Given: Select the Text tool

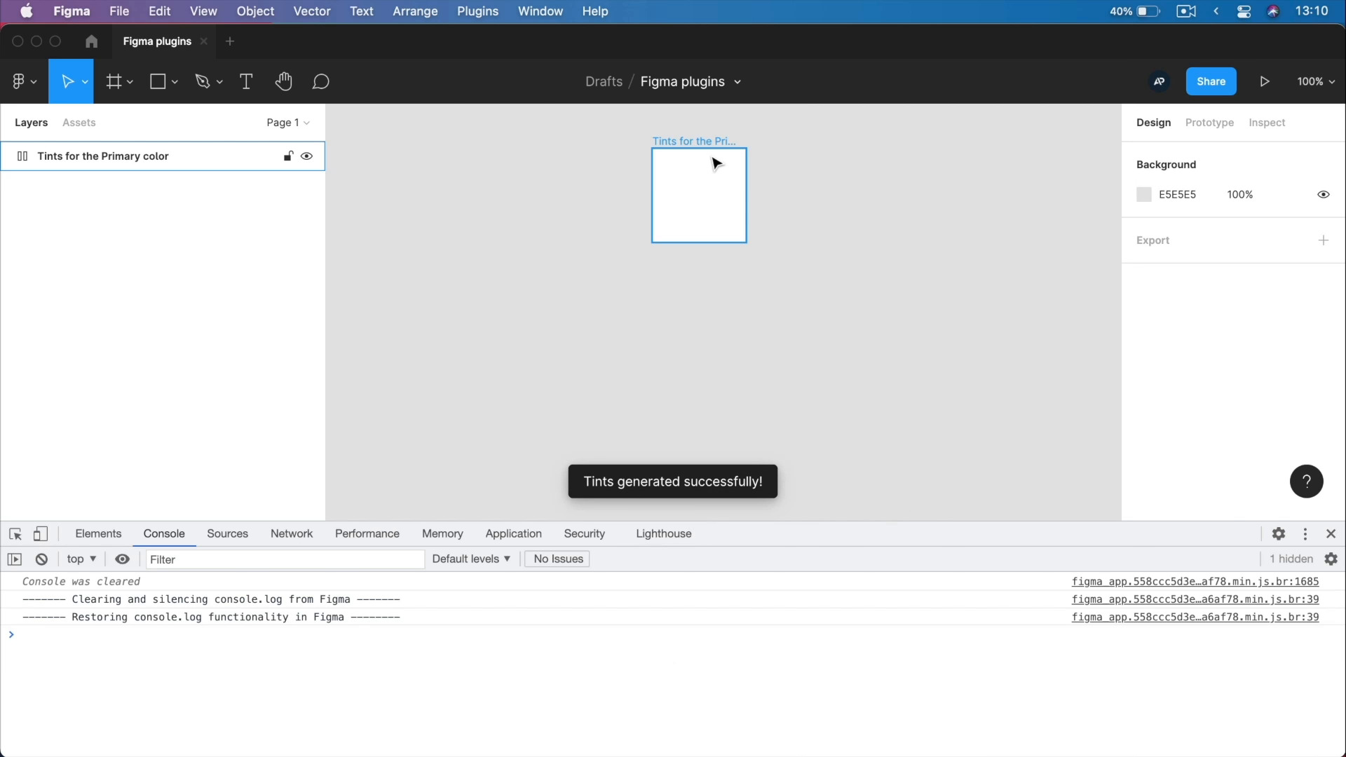Looking at the screenshot, I should pyautogui.click(x=246, y=82).
